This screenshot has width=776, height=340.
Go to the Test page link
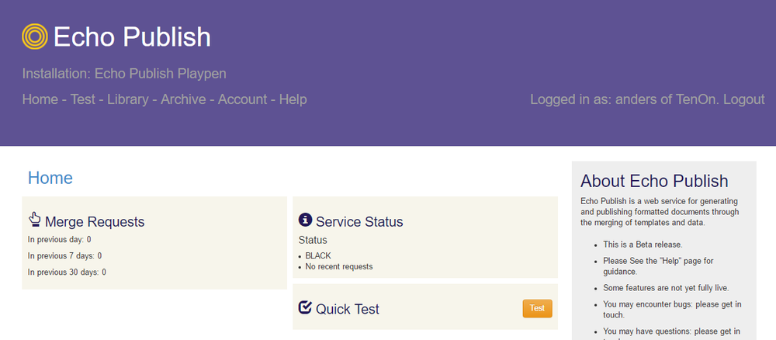click(83, 99)
